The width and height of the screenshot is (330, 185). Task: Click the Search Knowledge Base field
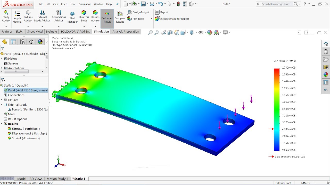click(x=275, y=4)
